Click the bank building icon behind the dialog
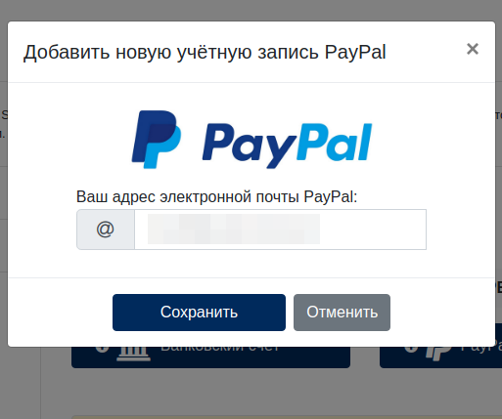Image resolution: width=502 pixels, height=419 pixels. point(133,354)
